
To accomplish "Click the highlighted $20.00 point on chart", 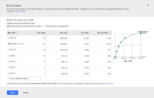I will [132, 35].
